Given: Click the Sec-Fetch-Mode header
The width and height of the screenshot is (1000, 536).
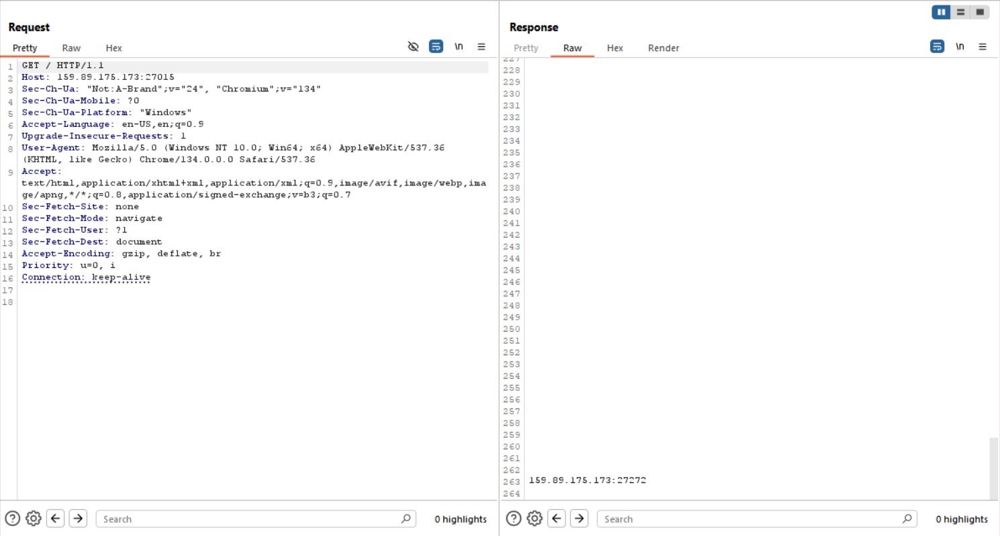Looking at the screenshot, I should coord(92,218).
